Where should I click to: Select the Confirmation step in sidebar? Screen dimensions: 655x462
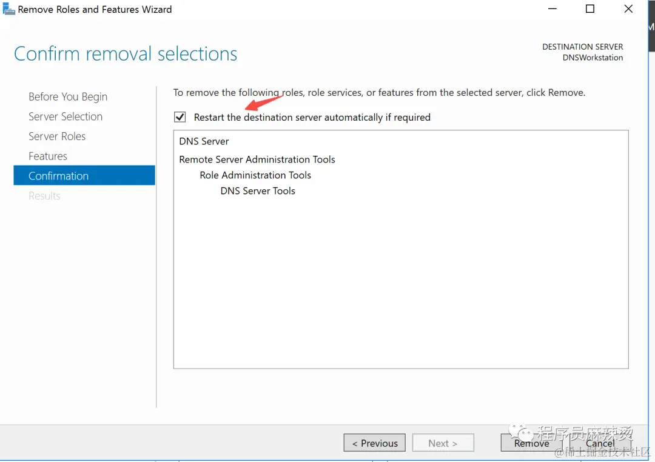84,175
